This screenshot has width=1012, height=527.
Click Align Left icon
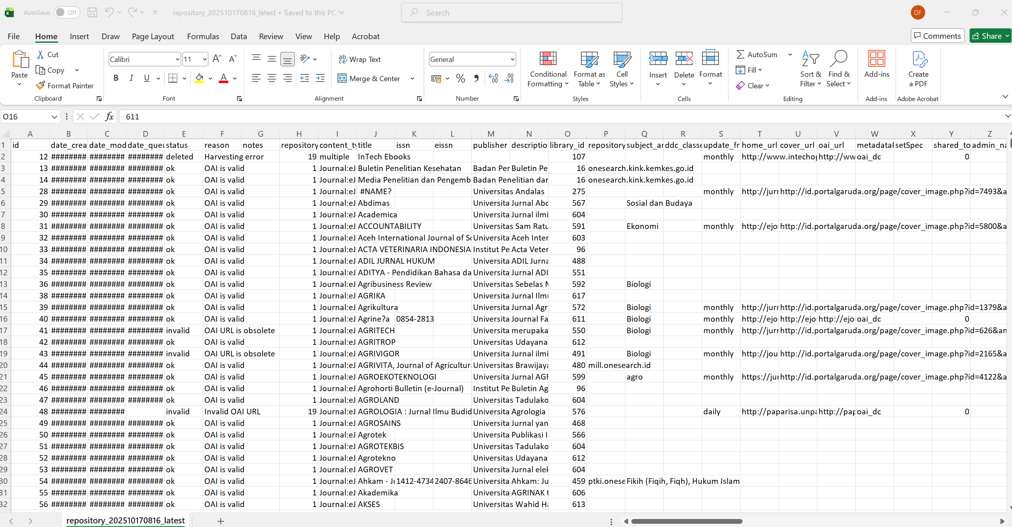(x=256, y=78)
